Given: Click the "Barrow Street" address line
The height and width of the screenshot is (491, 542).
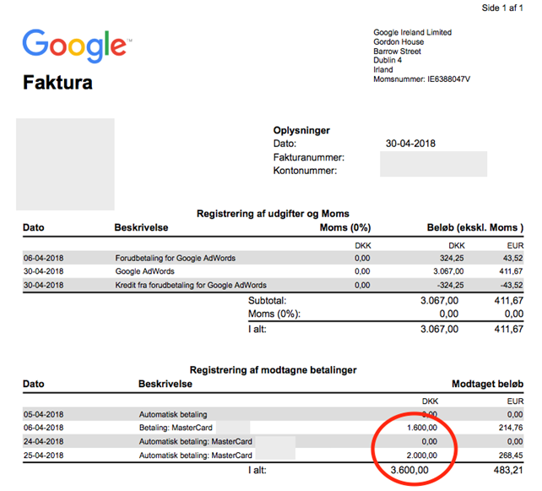Looking at the screenshot, I should [x=397, y=52].
